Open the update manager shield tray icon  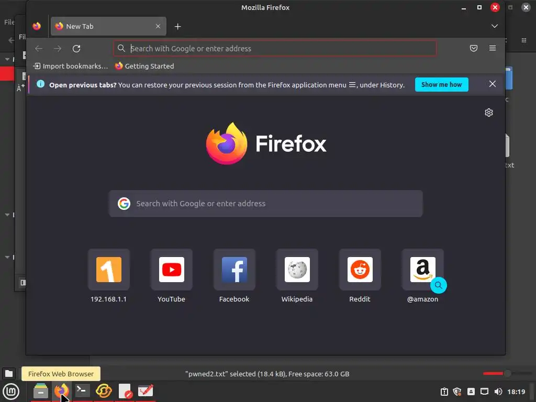click(x=457, y=392)
